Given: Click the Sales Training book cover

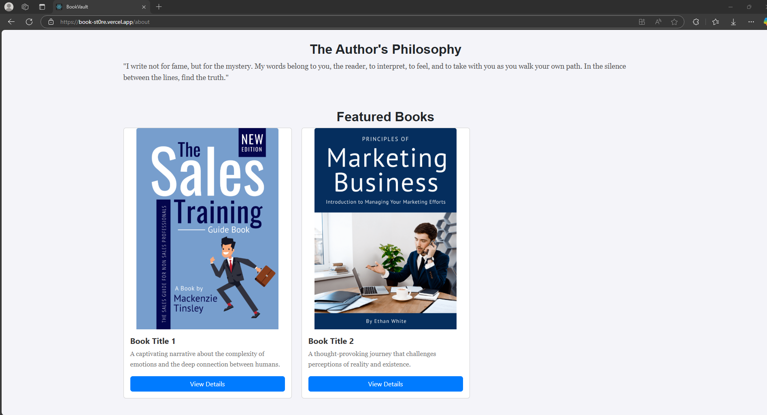Looking at the screenshot, I should click(207, 229).
